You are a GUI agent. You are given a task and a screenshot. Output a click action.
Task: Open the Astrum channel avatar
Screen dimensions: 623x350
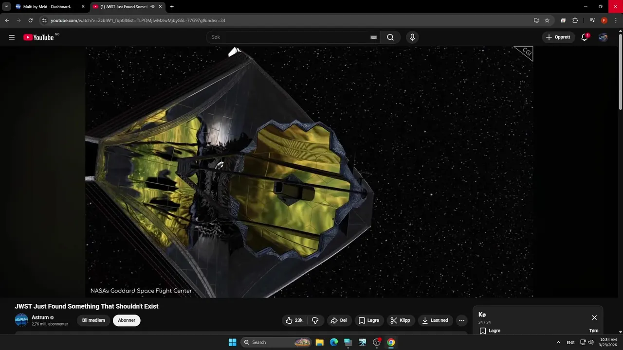[x=21, y=320]
